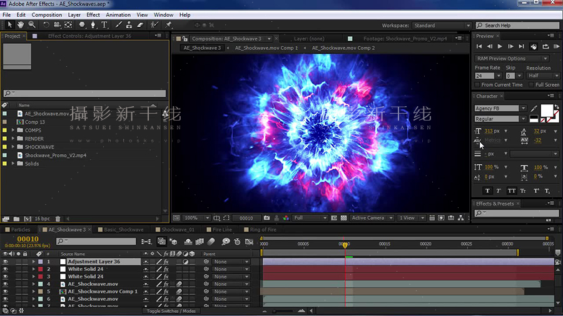Toggle transparency grid in viewer
The width and height of the screenshot is (563, 316).
click(343, 218)
